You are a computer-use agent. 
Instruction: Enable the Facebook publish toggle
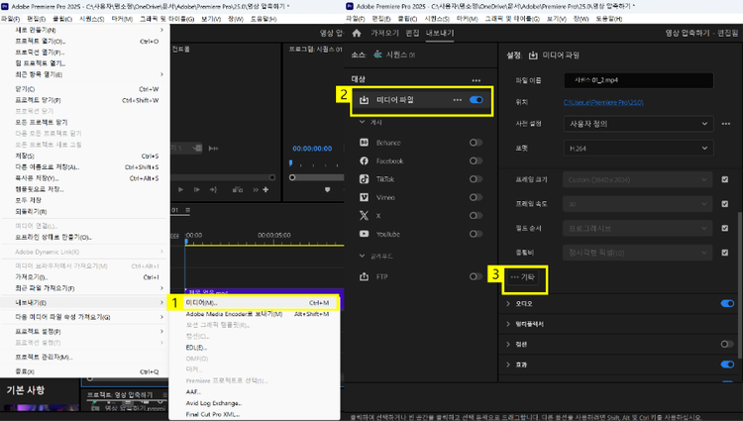point(477,161)
